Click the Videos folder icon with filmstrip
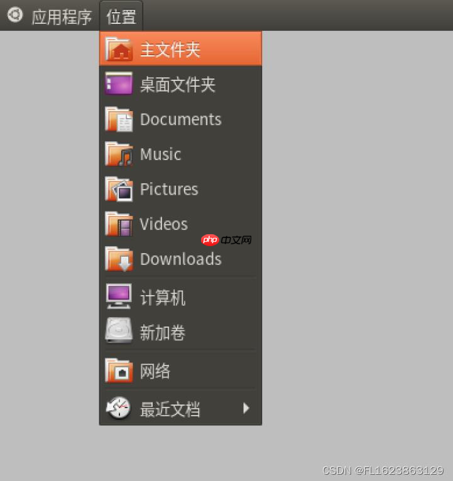The width and height of the screenshot is (453, 481). [x=119, y=224]
